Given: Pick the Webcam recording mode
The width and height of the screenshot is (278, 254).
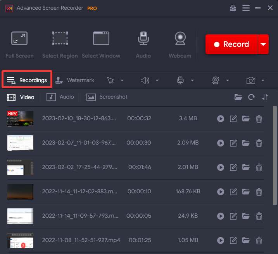Looking at the screenshot, I should [x=180, y=45].
